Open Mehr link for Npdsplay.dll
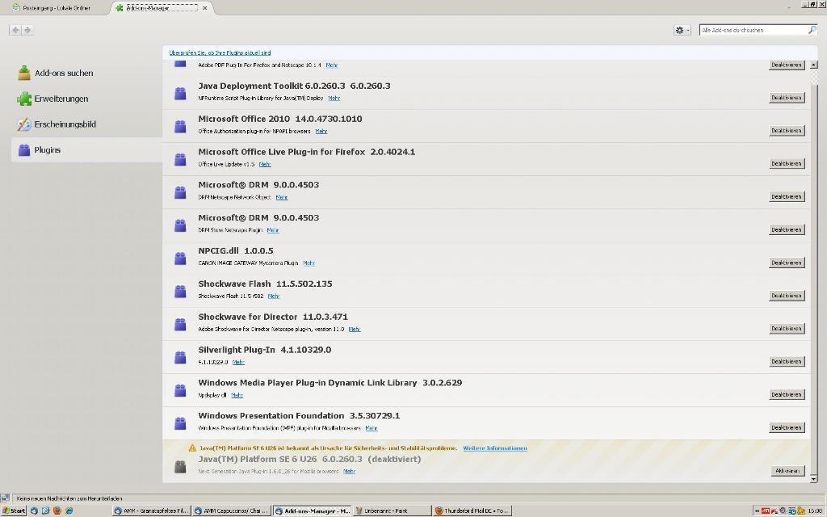827x517 pixels. point(237,395)
